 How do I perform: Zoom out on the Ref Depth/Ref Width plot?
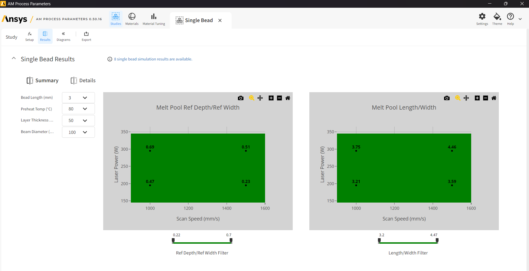pyautogui.click(x=279, y=98)
